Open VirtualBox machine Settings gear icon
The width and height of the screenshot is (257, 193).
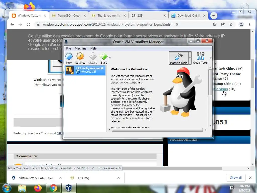pos(80,58)
